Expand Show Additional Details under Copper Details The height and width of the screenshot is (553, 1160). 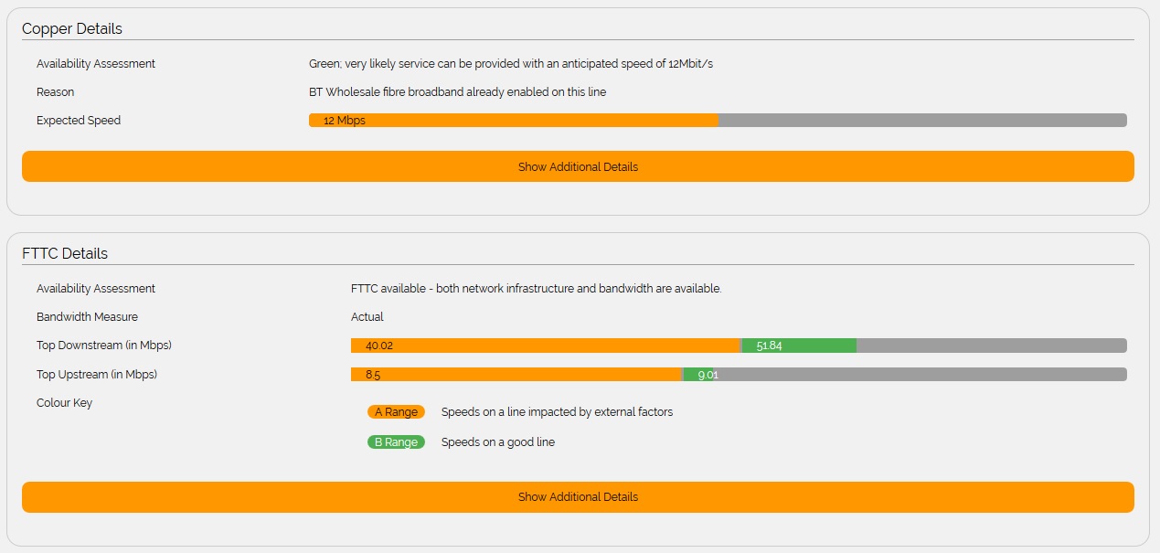coord(578,166)
